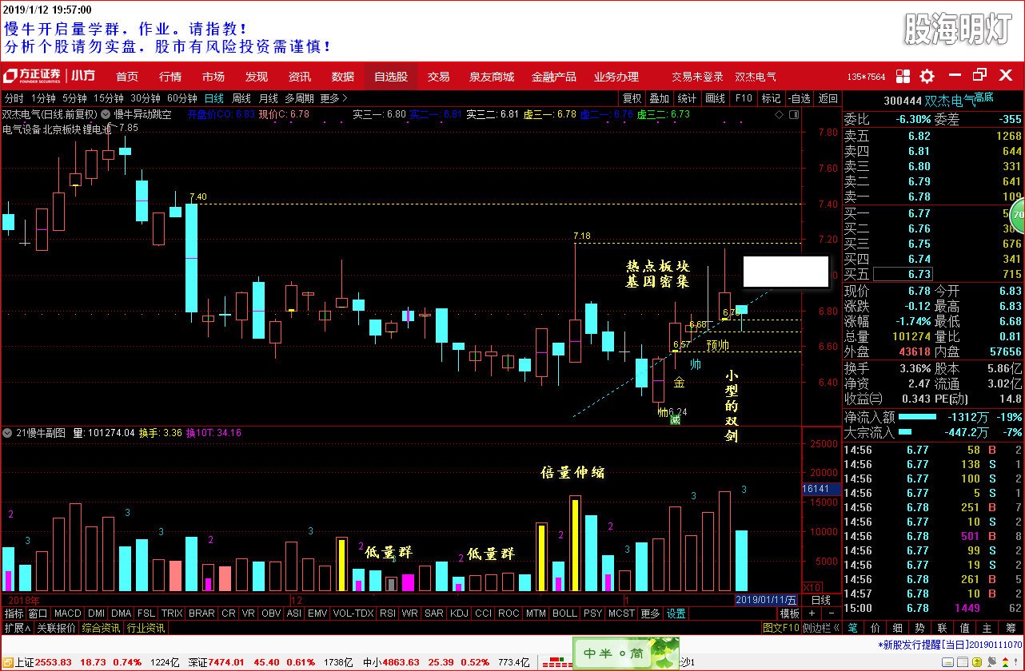1025x671 pixels.
Task: Open the 市场 menu
Action: (x=213, y=77)
